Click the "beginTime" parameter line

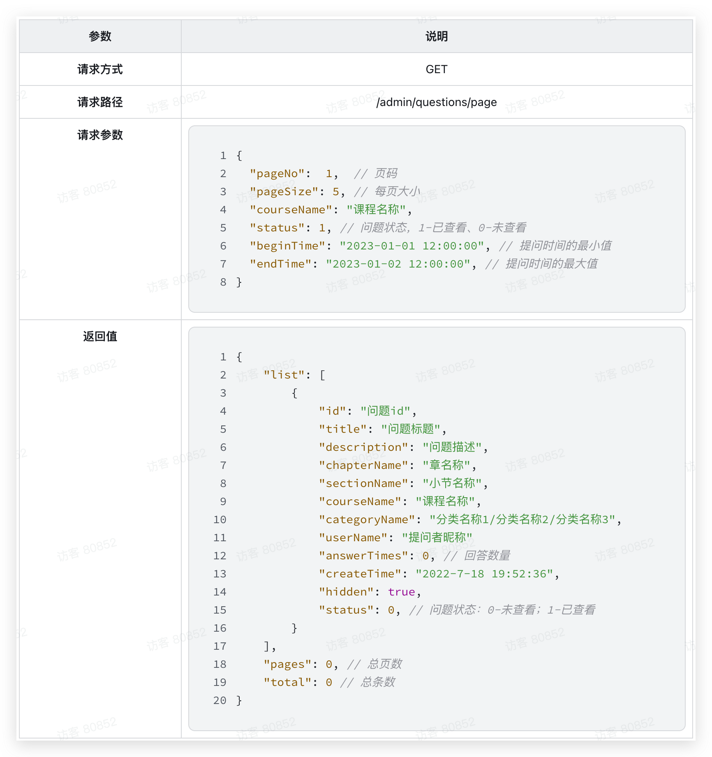click(x=430, y=246)
